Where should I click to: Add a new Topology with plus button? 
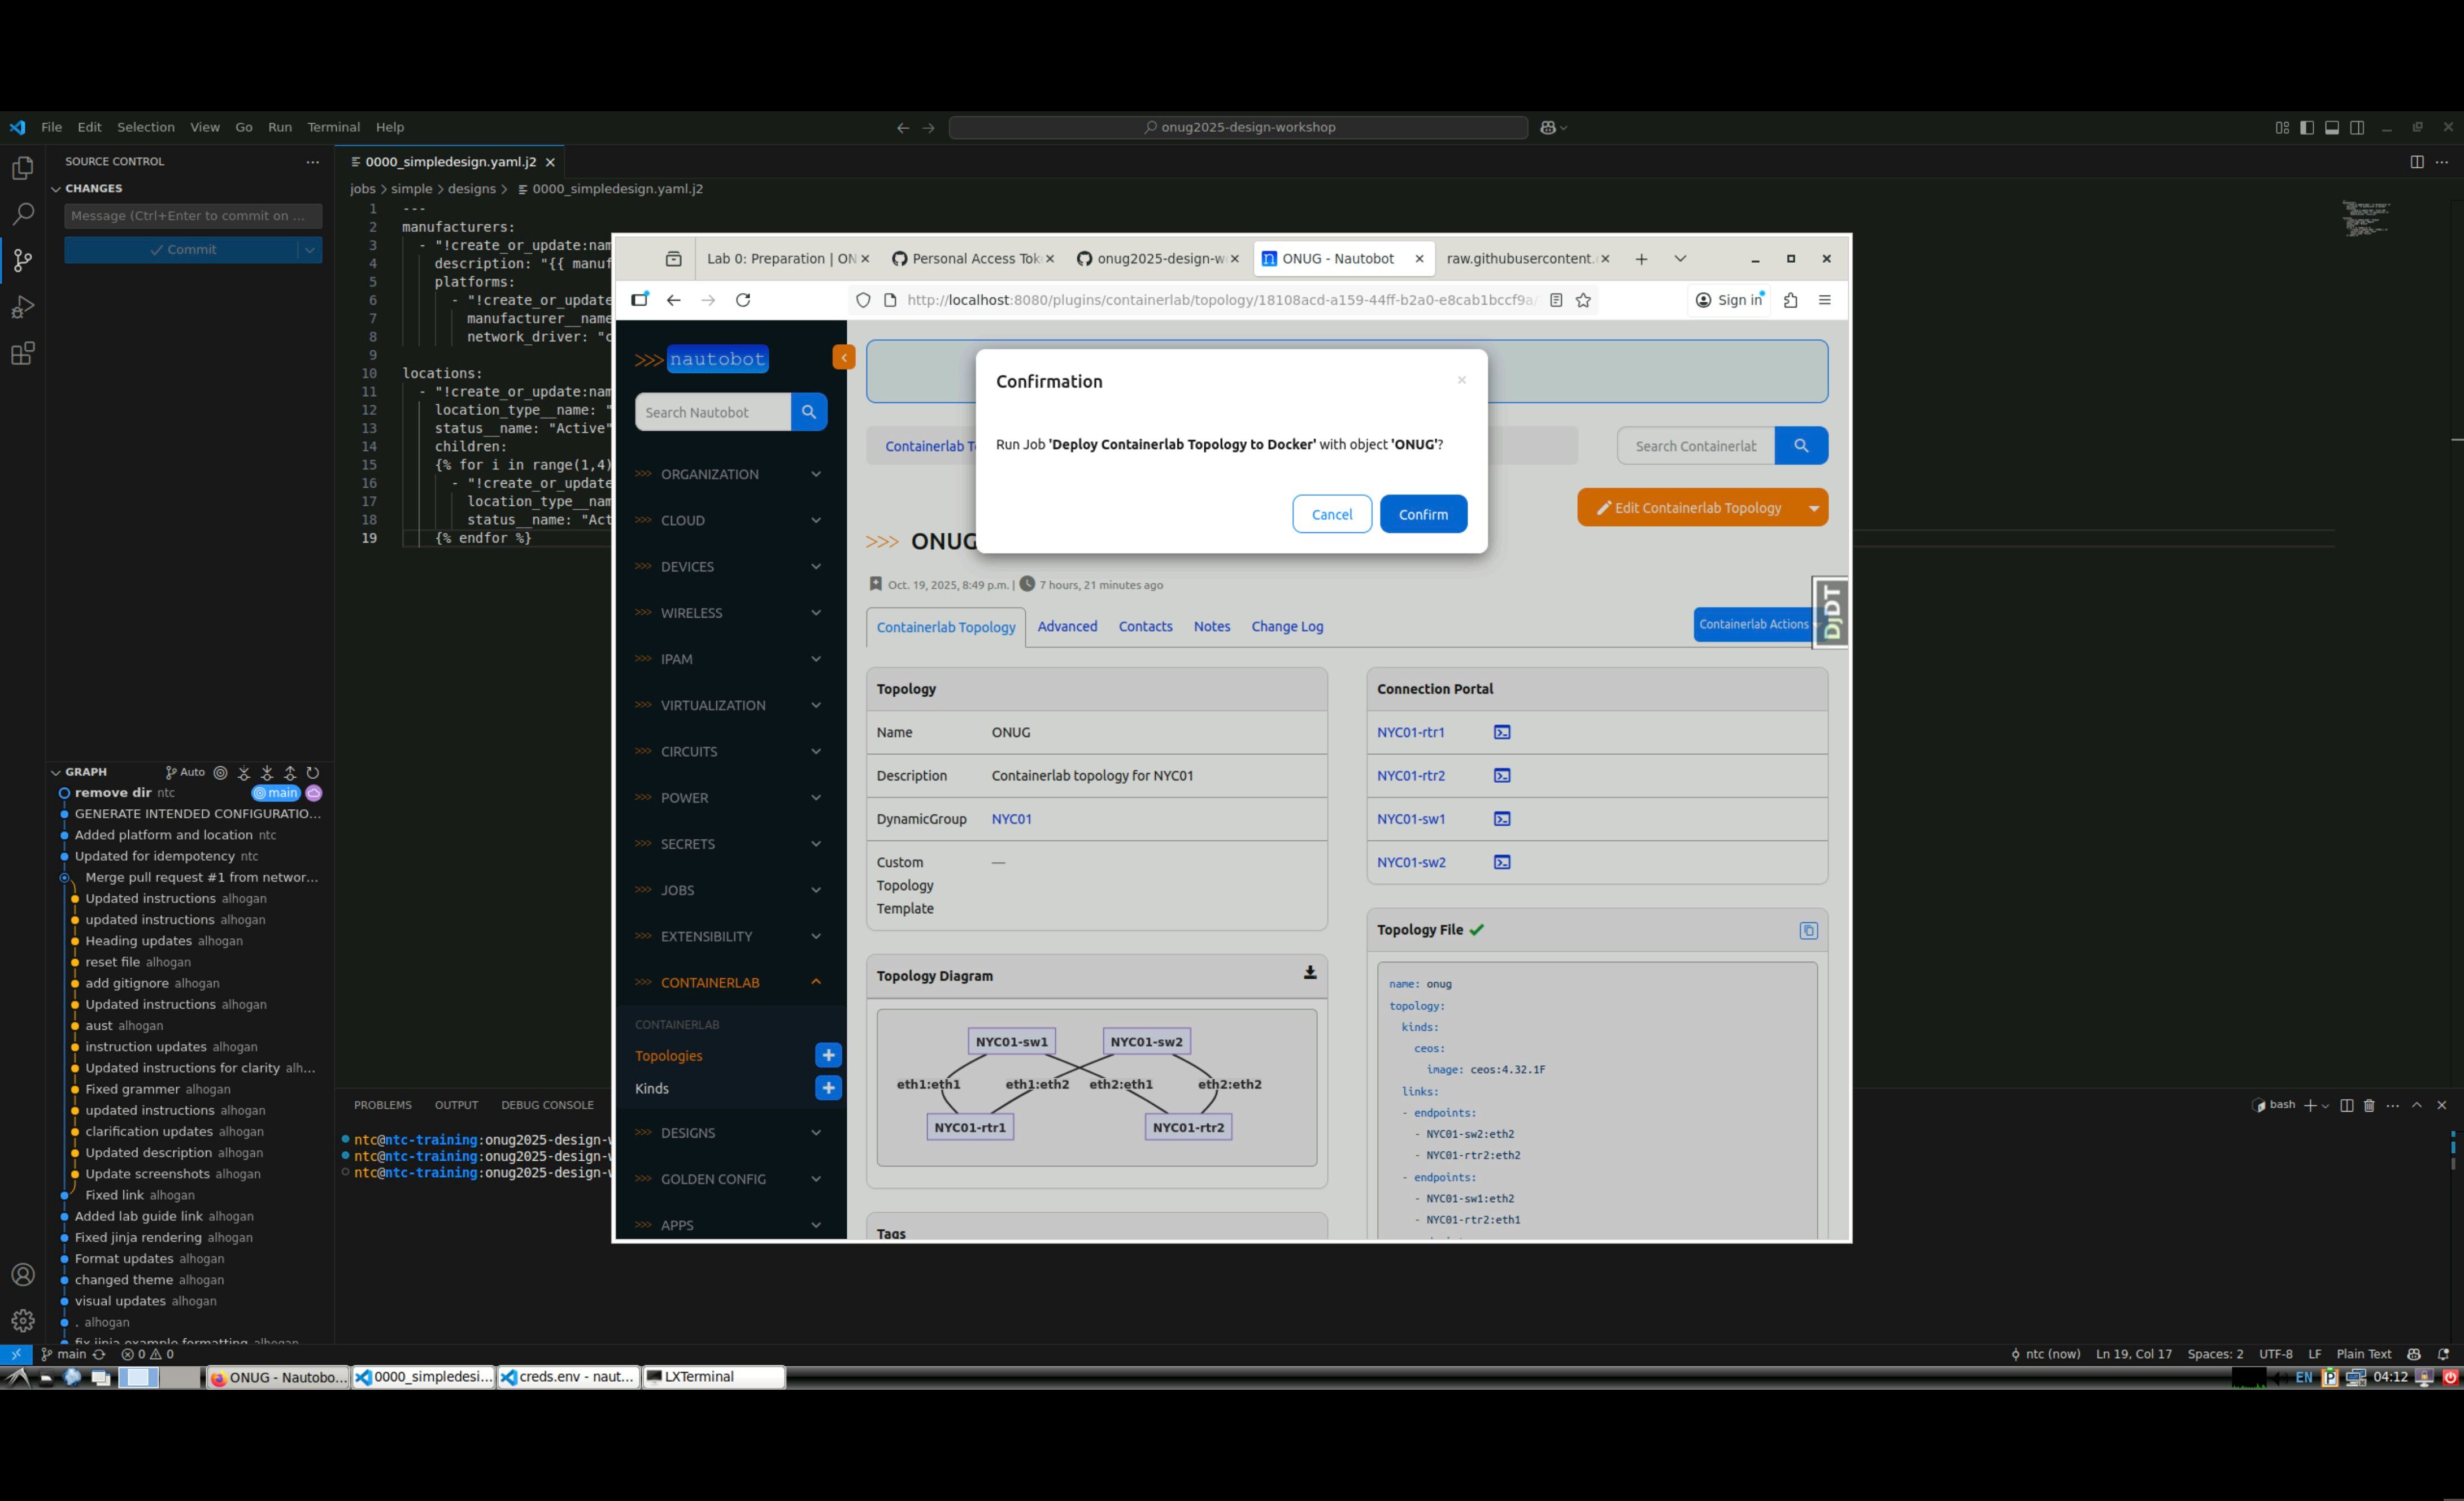[828, 1056]
